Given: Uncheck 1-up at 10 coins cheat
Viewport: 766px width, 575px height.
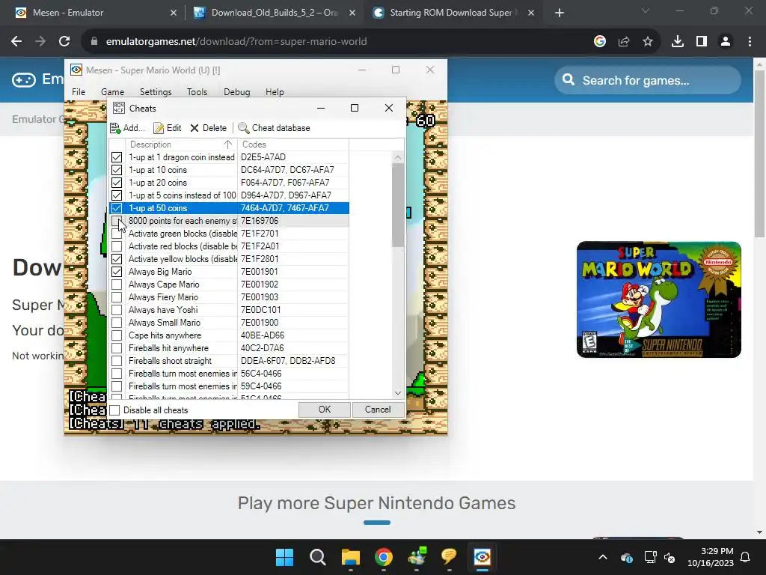Looking at the screenshot, I should pos(116,170).
